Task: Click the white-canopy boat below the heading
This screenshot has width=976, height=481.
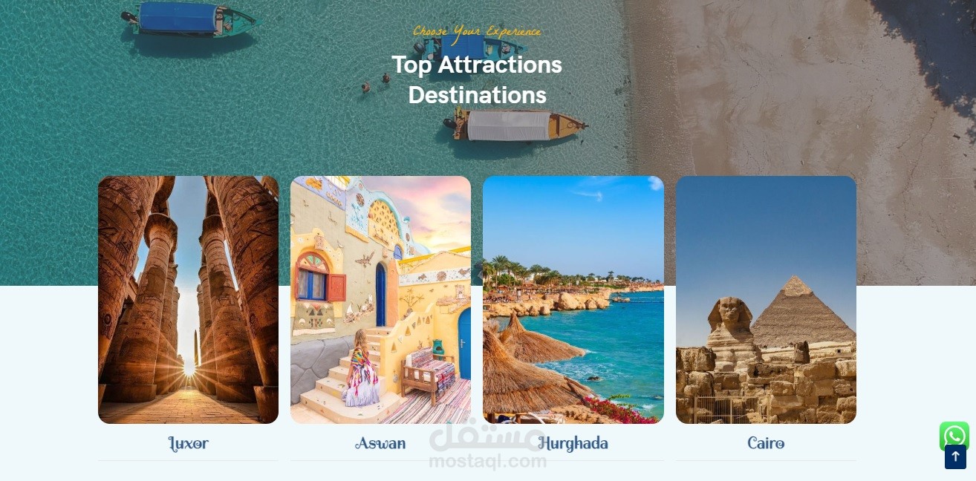Action: tap(515, 125)
